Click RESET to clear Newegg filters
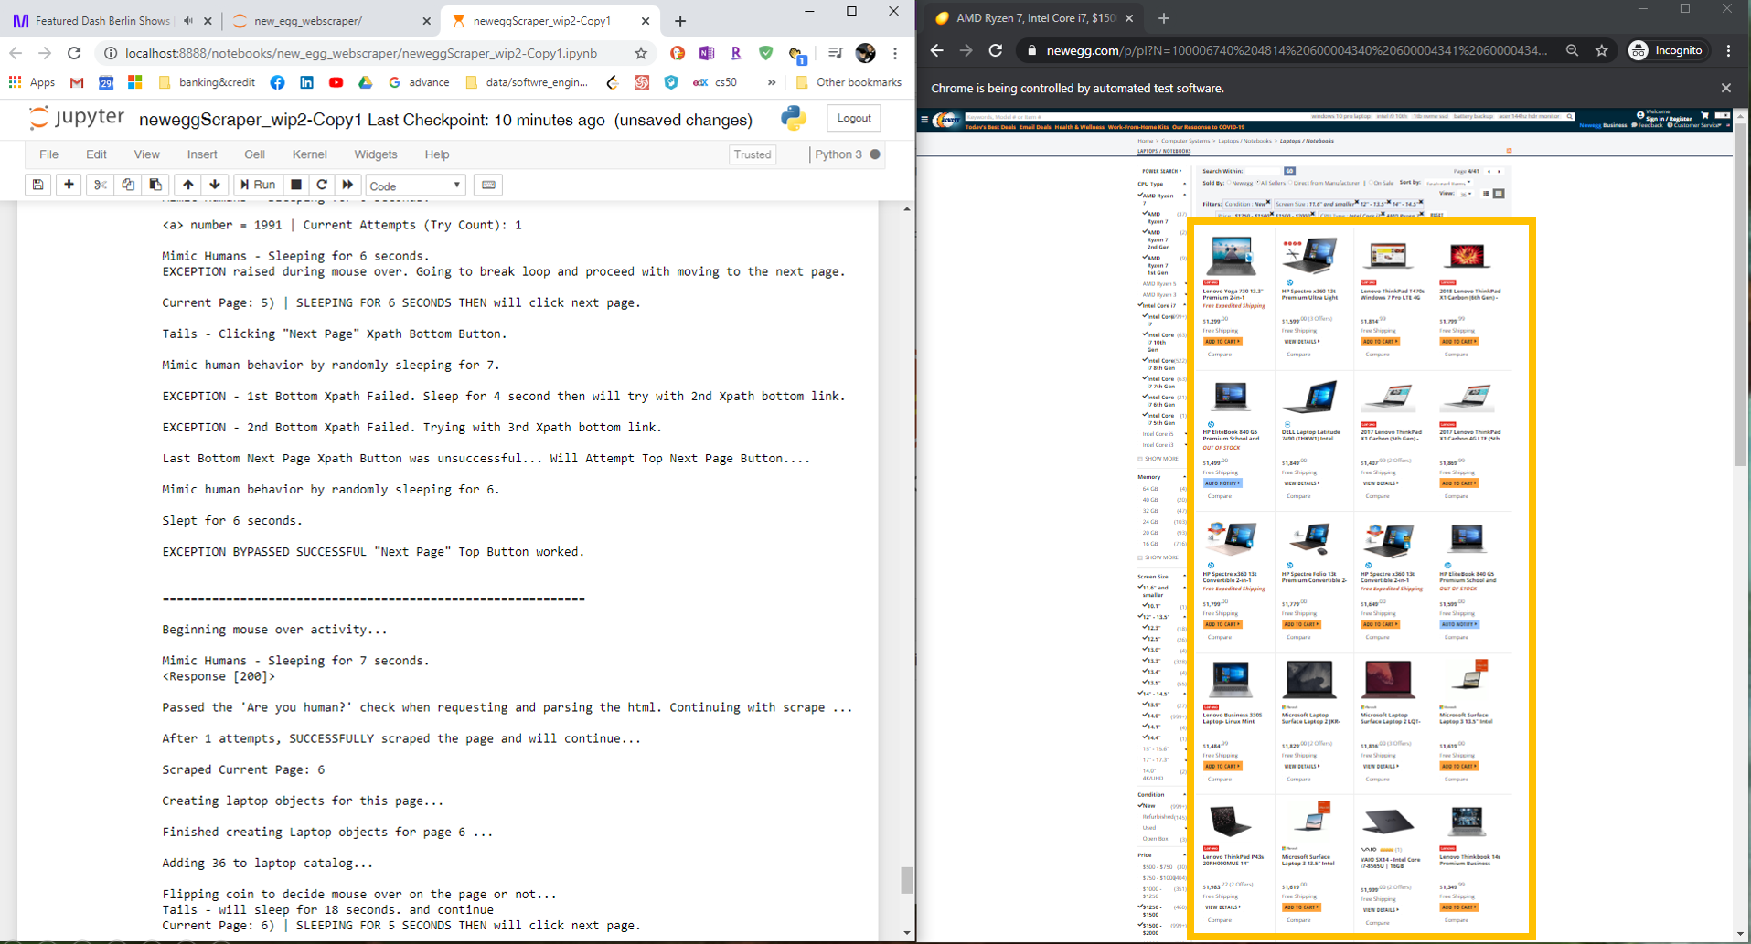Viewport: 1751px width, 944px height. (x=1436, y=215)
